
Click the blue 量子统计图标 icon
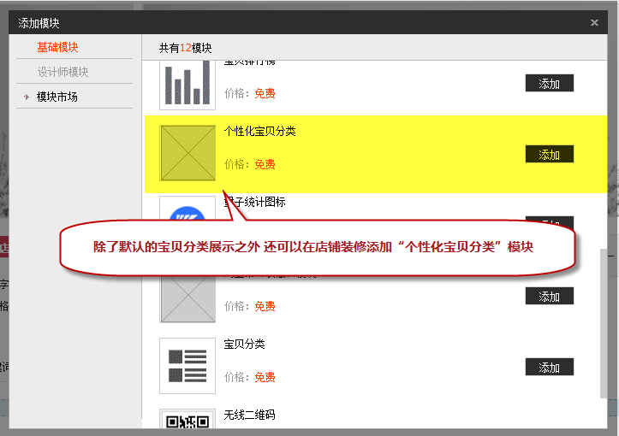pyautogui.click(x=187, y=213)
